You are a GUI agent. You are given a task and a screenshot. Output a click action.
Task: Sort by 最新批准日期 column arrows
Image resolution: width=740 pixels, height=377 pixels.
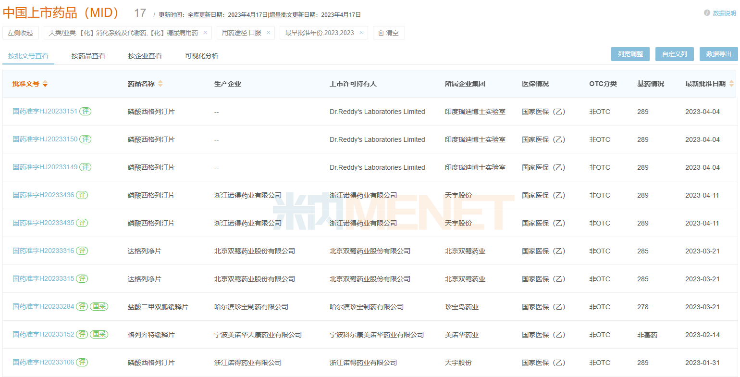pyautogui.click(x=731, y=84)
